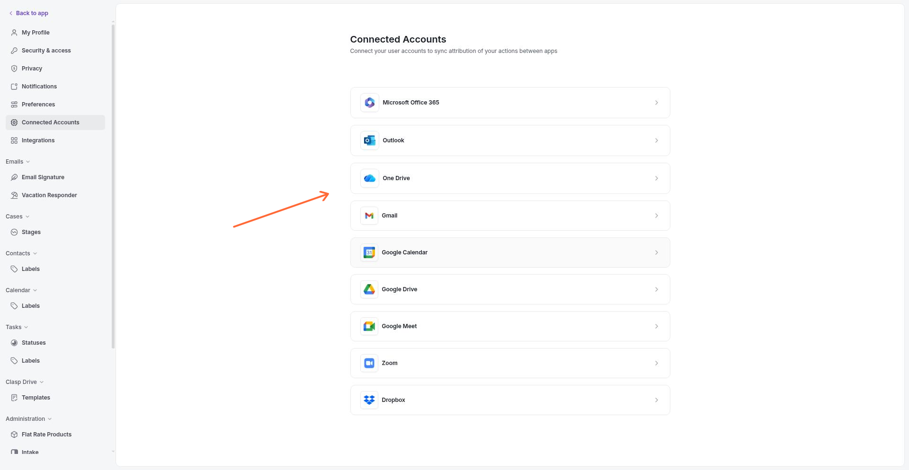Click the Security & access key icon
The width and height of the screenshot is (909, 470).
(x=14, y=51)
